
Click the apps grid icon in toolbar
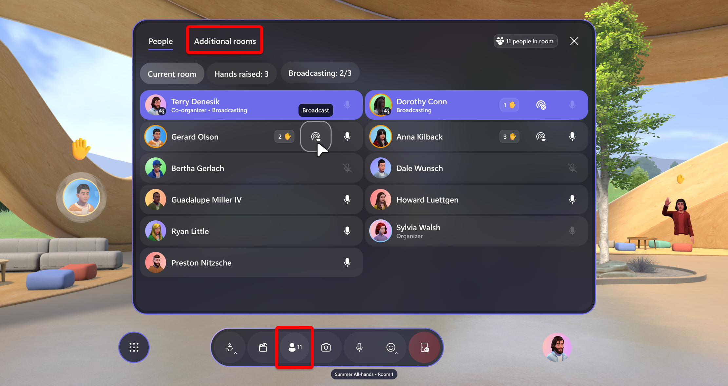(134, 347)
